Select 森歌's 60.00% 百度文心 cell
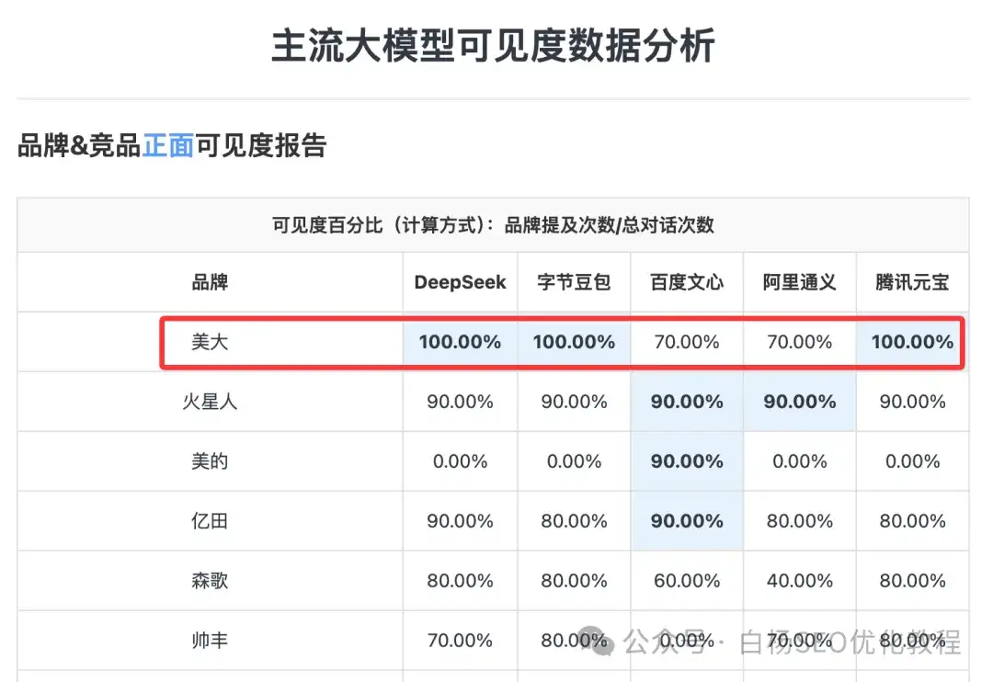This screenshot has width=993, height=682. [687, 581]
